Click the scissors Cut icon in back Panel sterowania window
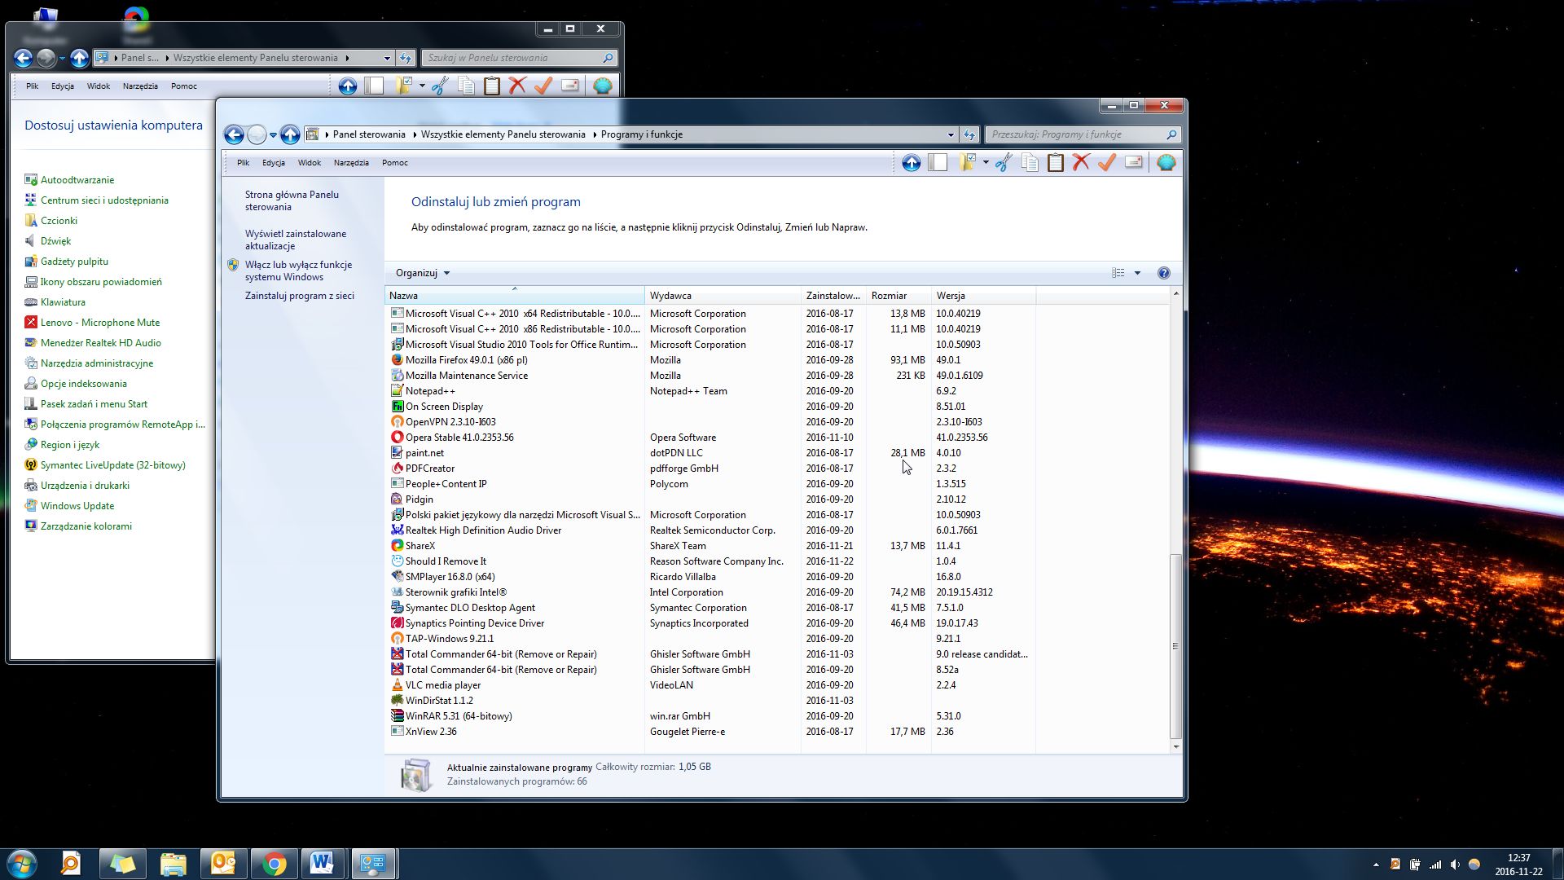1564x880 pixels. click(440, 86)
